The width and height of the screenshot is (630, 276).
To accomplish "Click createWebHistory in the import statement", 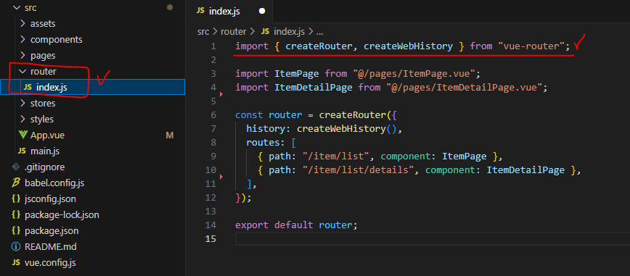I will (408, 46).
